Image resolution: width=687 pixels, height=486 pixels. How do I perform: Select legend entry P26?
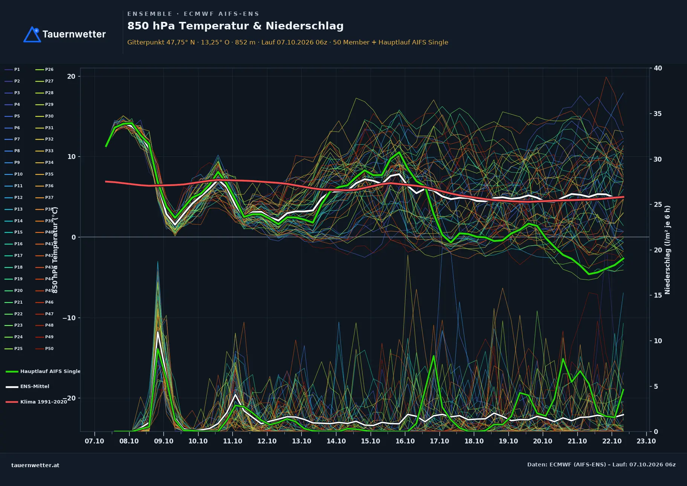click(44, 69)
